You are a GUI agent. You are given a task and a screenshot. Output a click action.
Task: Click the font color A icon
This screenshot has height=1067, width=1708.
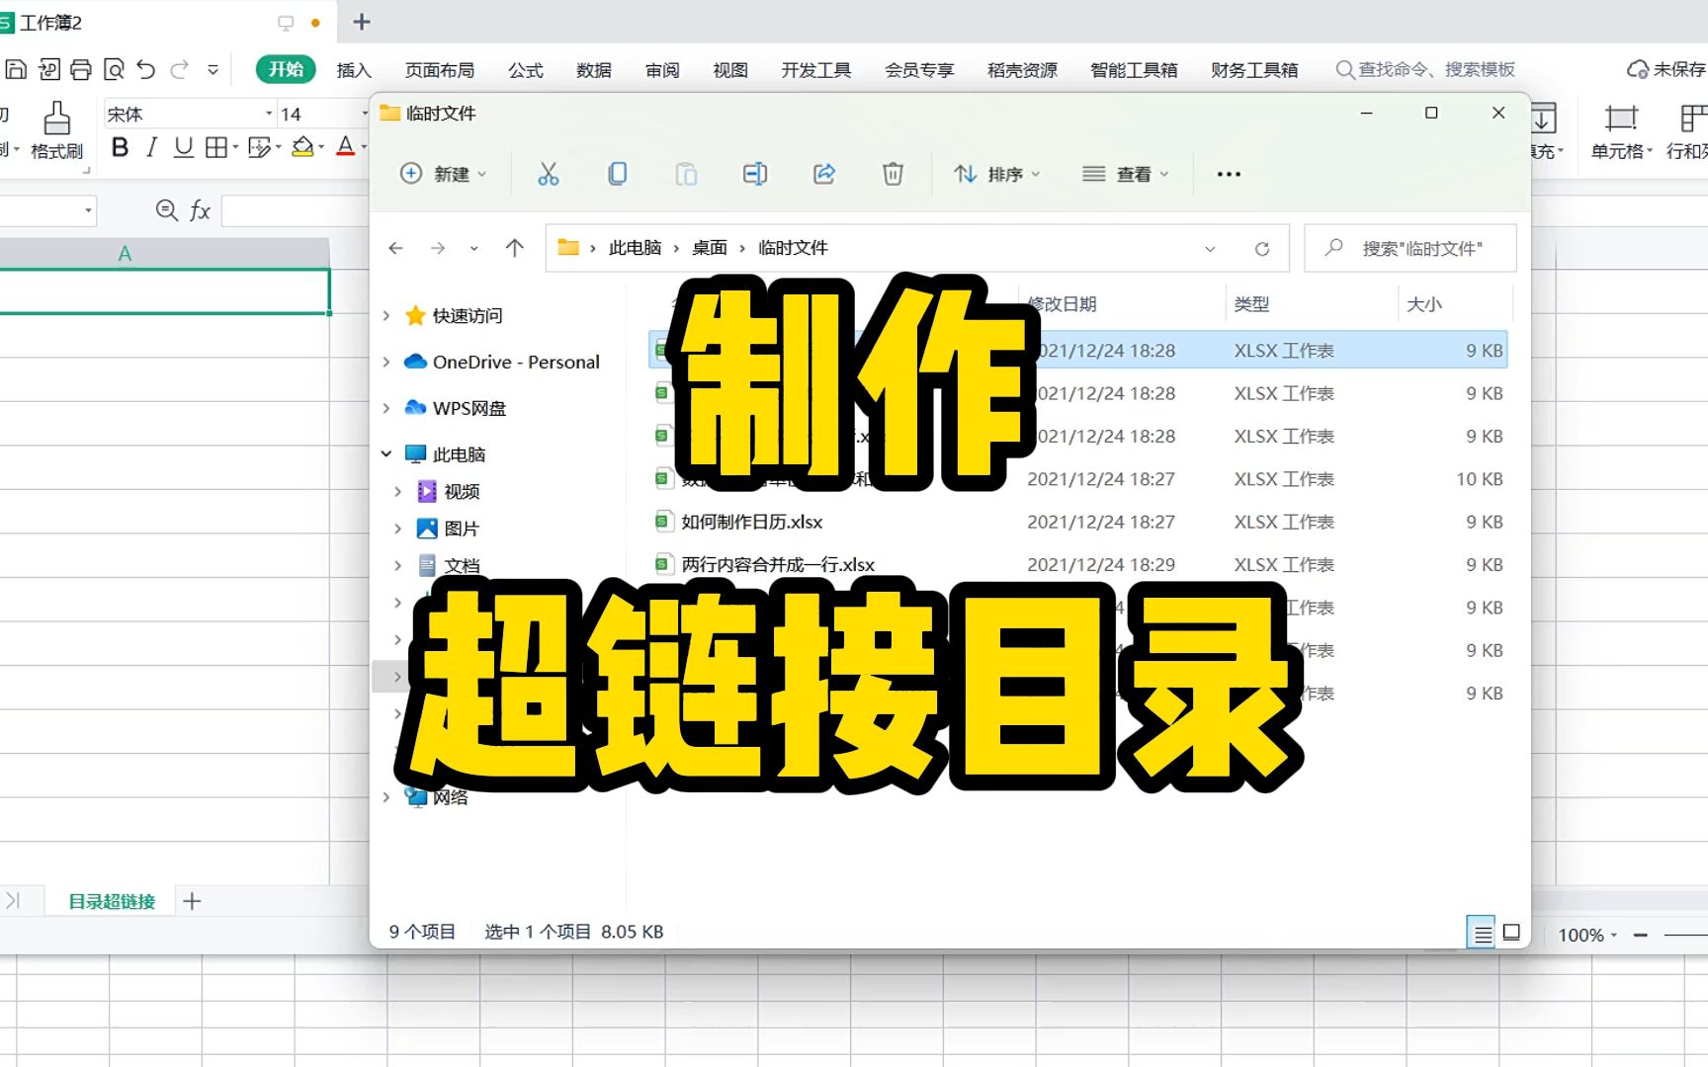click(x=345, y=147)
